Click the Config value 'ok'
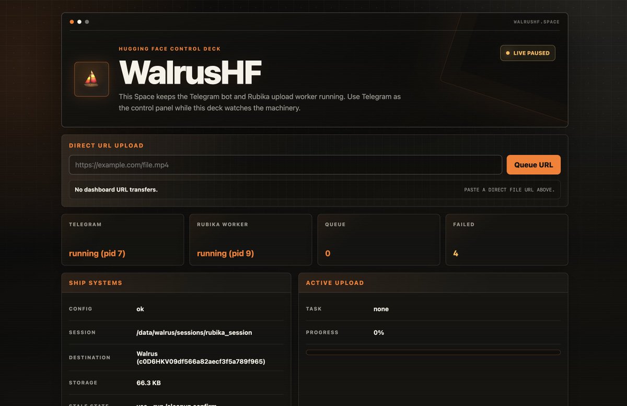The image size is (627, 406). click(140, 309)
